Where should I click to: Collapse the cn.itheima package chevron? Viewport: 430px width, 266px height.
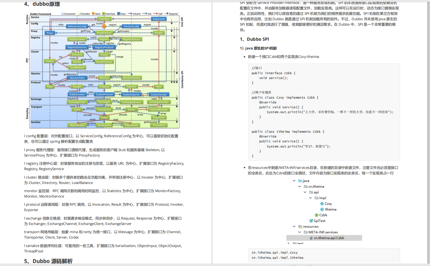tap(299, 187)
